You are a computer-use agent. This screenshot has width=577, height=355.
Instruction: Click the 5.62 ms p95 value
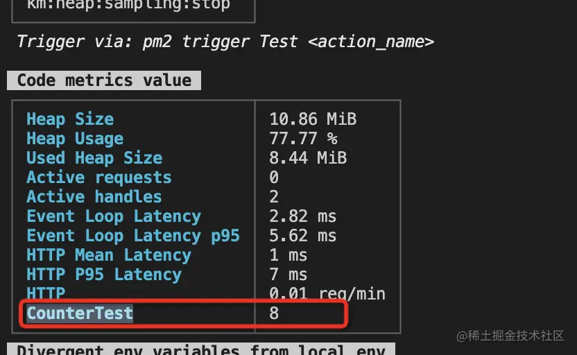click(302, 236)
